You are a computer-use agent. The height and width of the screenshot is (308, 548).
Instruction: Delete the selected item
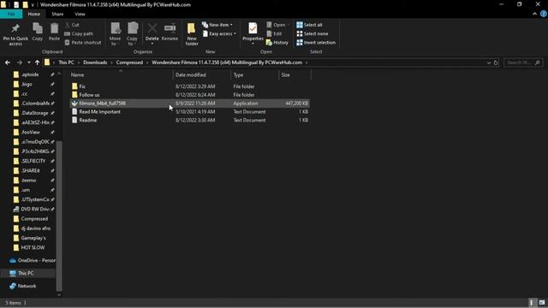point(152,34)
